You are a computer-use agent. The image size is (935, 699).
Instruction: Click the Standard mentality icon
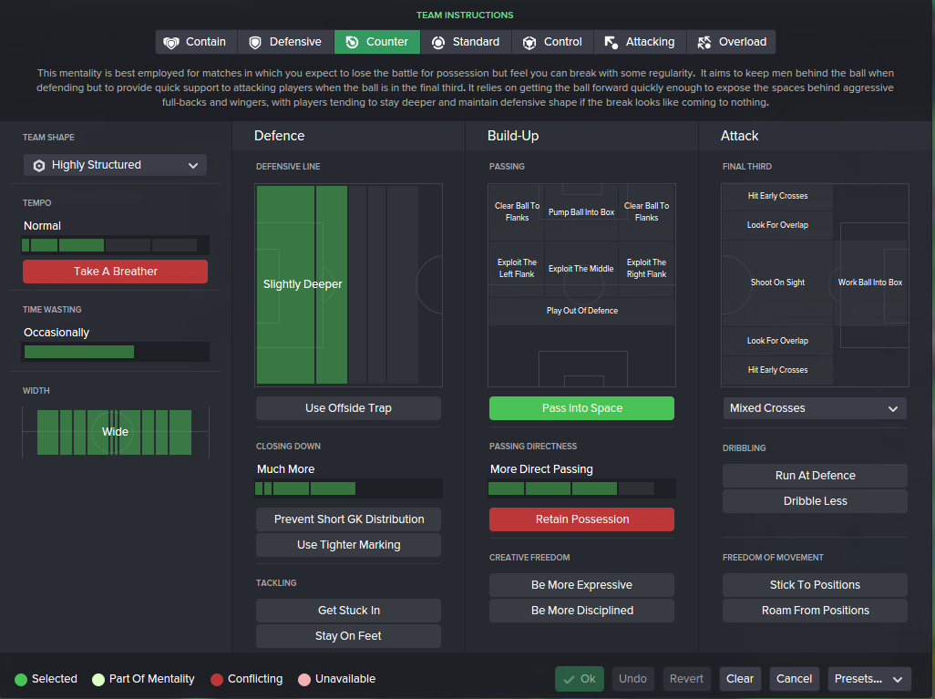438,42
